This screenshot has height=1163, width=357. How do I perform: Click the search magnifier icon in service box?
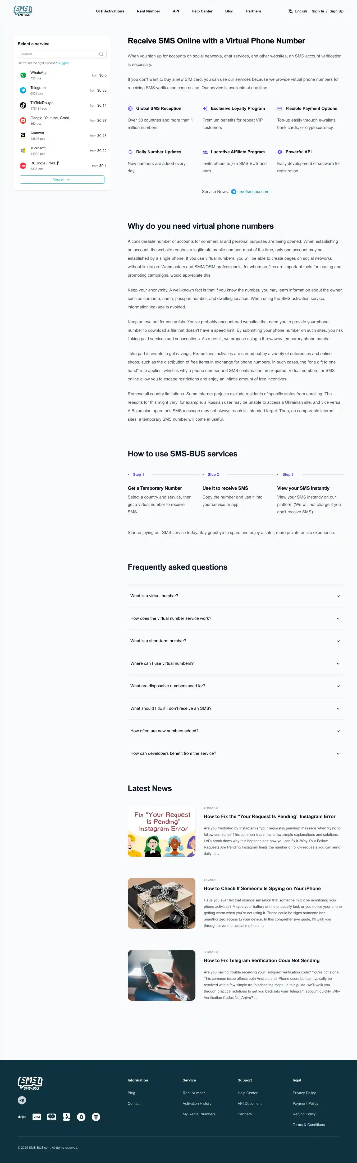point(101,54)
